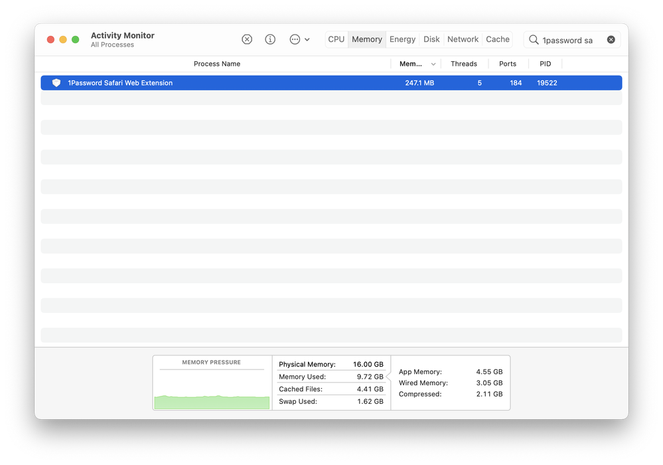
Task: Click the Activity Monitor window title
Action: (x=123, y=36)
